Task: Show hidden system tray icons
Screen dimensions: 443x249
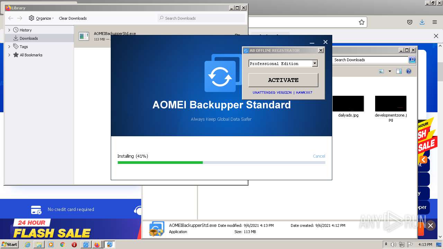Action: coord(386,244)
